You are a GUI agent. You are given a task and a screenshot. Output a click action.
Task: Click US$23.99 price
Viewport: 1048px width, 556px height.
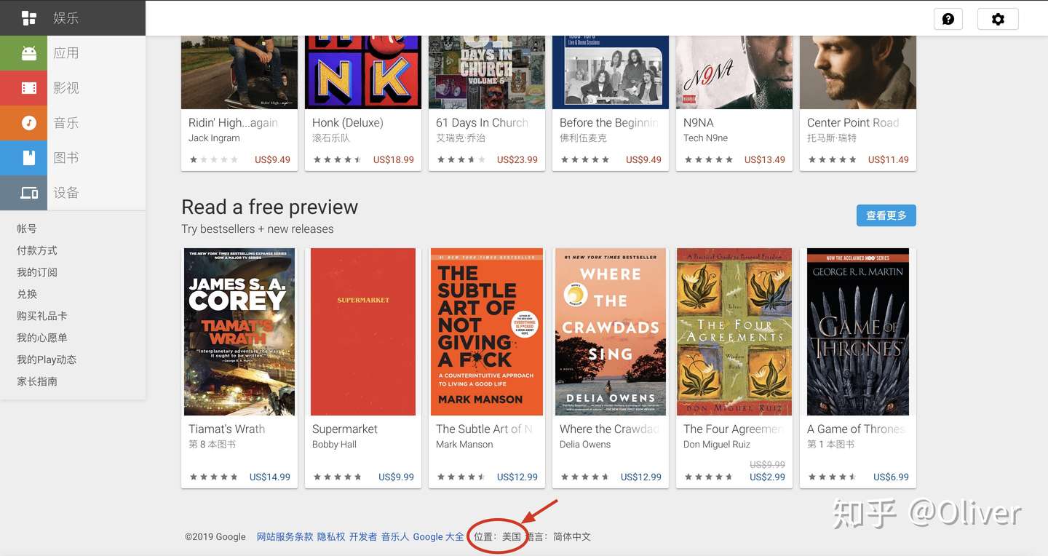517,160
